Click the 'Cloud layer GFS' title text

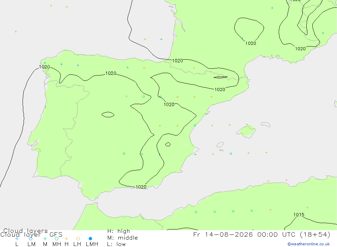[x=31, y=235]
